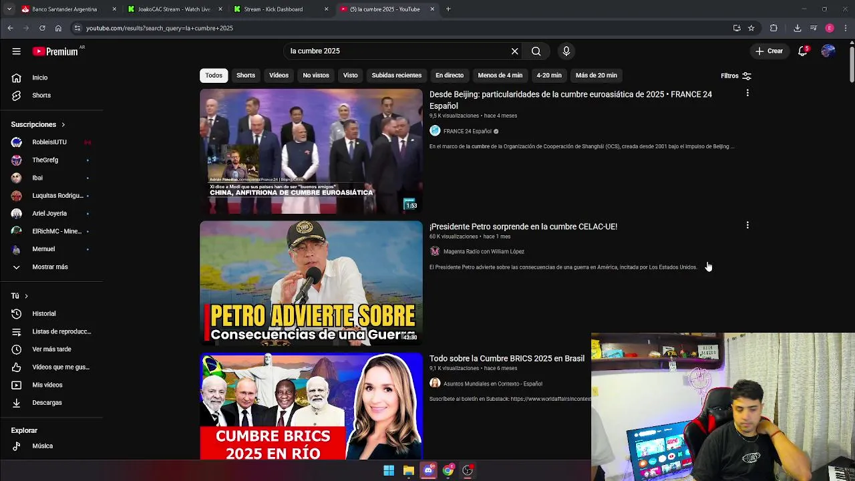Expand Mostrar más in subscriptions
Viewport: 855px width, 481px height.
tap(51, 267)
